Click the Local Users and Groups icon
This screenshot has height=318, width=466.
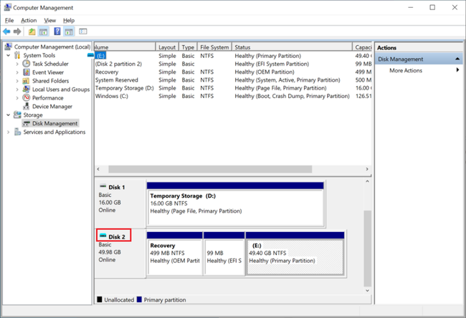pos(26,89)
